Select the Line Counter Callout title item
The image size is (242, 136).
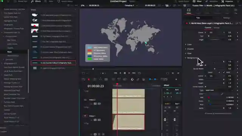pyautogui.click(x=53, y=63)
